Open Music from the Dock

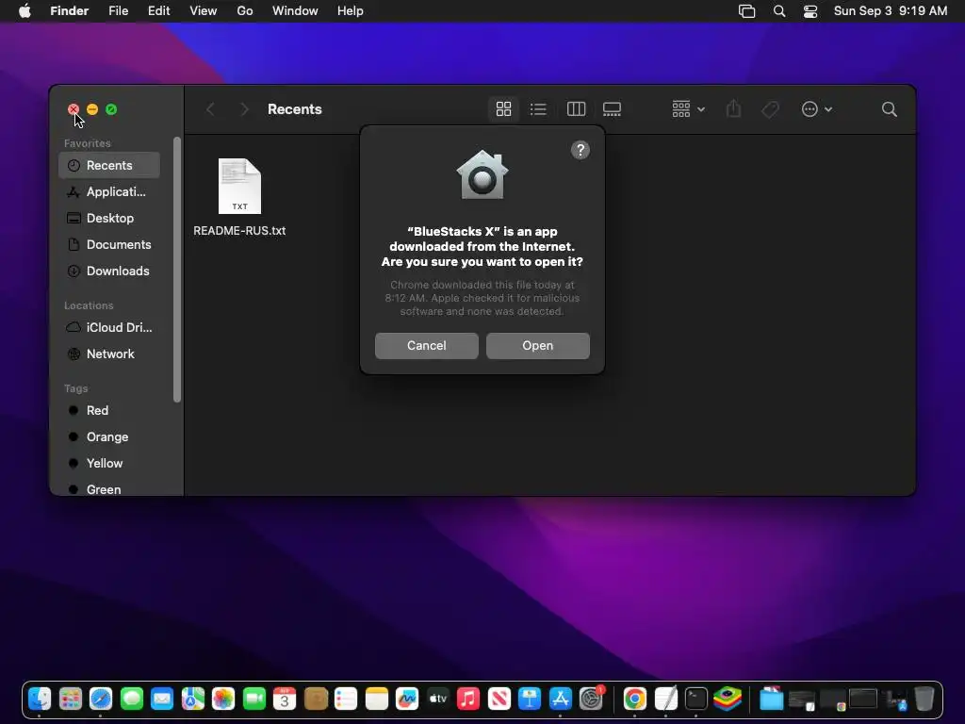(468, 699)
